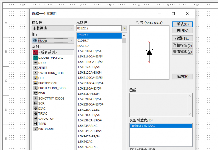Screen dimensions: 218x150
Task: Select the SCHOTTKY_DIODE series icon
Action: 36,98
